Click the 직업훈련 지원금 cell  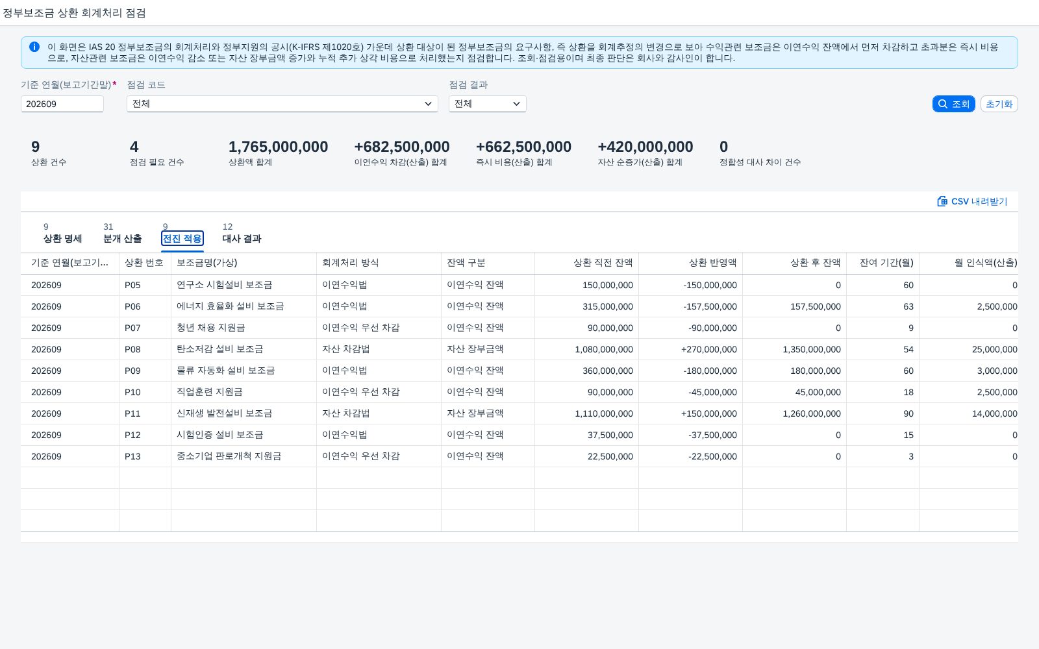coord(244,392)
